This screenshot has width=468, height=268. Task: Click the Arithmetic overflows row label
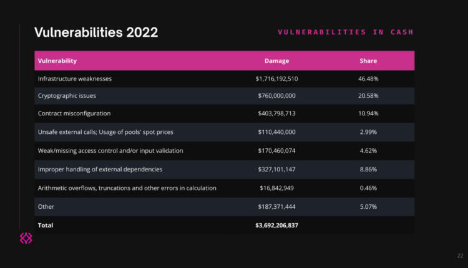coord(127,188)
